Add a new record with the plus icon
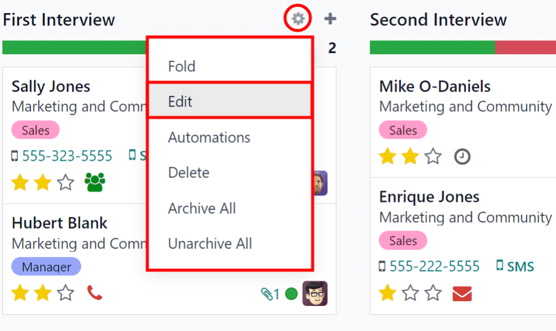This screenshot has height=331, width=556. pyautogui.click(x=330, y=19)
